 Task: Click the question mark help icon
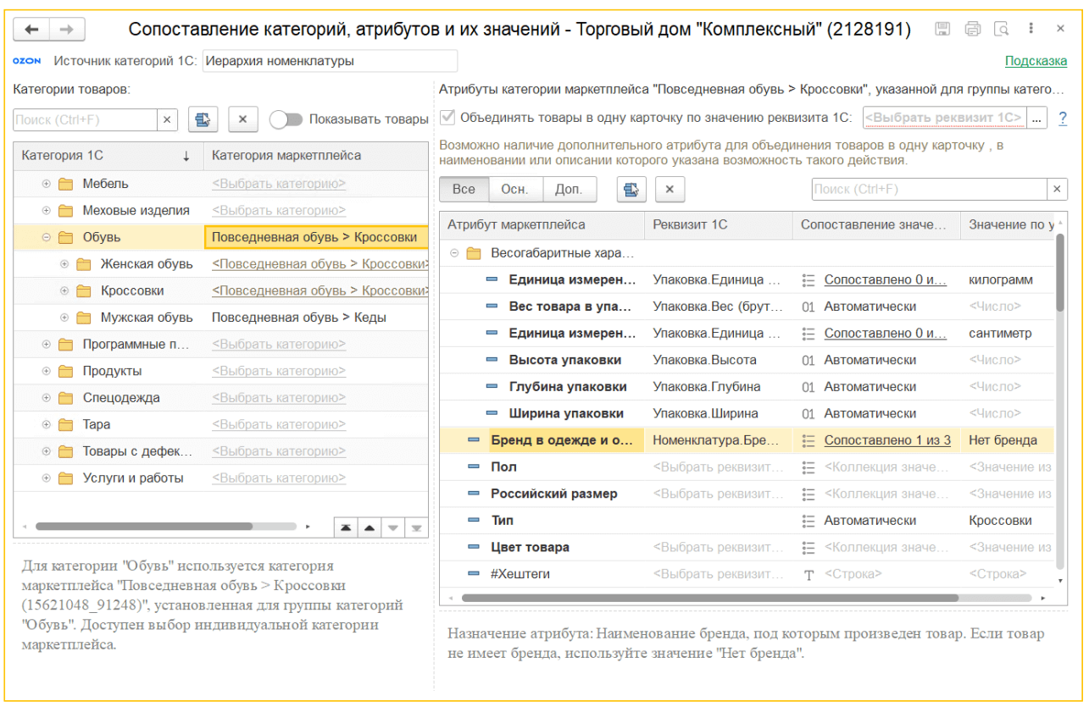click(1063, 119)
